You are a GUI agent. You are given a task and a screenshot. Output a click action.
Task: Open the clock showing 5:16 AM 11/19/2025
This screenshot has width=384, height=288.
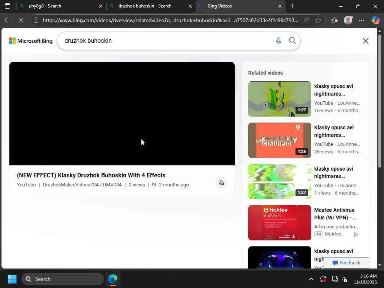(x=365, y=279)
